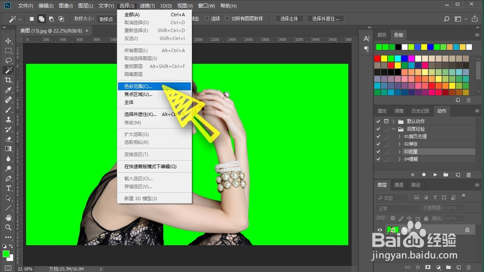Toggle the checkmark for 02单张 action
Image resolution: width=484 pixels, height=272 pixels.
[378, 144]
